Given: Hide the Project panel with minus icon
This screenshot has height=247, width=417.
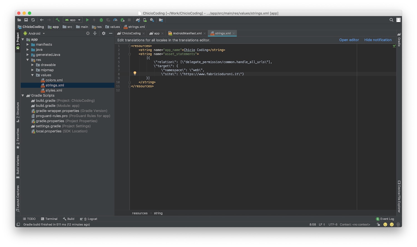Looking at the screenshot, I should pos(111,33).
